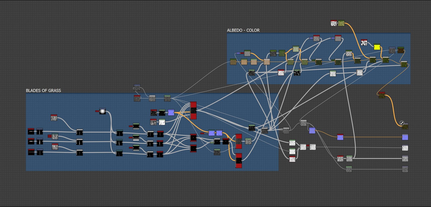Select the mossy green node above the Albedo frame
The image size is (431, 207).
tap(341, 23)
